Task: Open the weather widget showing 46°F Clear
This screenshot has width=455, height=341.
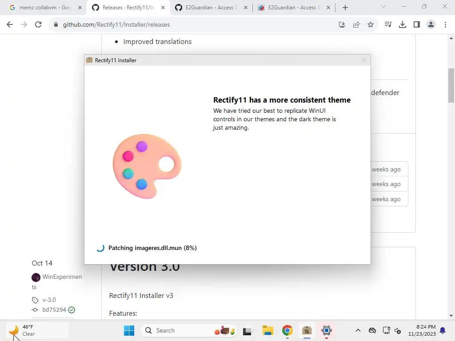Action: pos(37,330)
